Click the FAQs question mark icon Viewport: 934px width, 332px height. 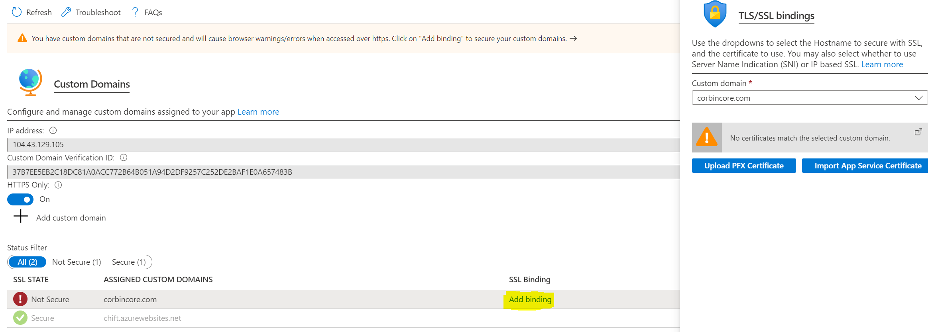[135, 12]
